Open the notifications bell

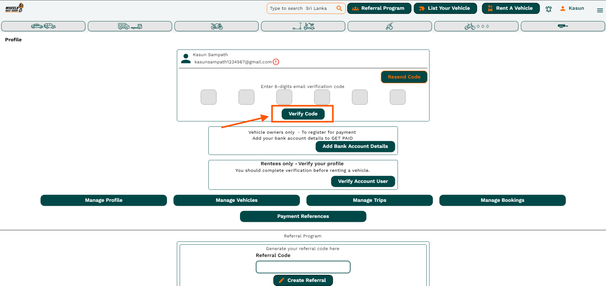tap(549, 9)
